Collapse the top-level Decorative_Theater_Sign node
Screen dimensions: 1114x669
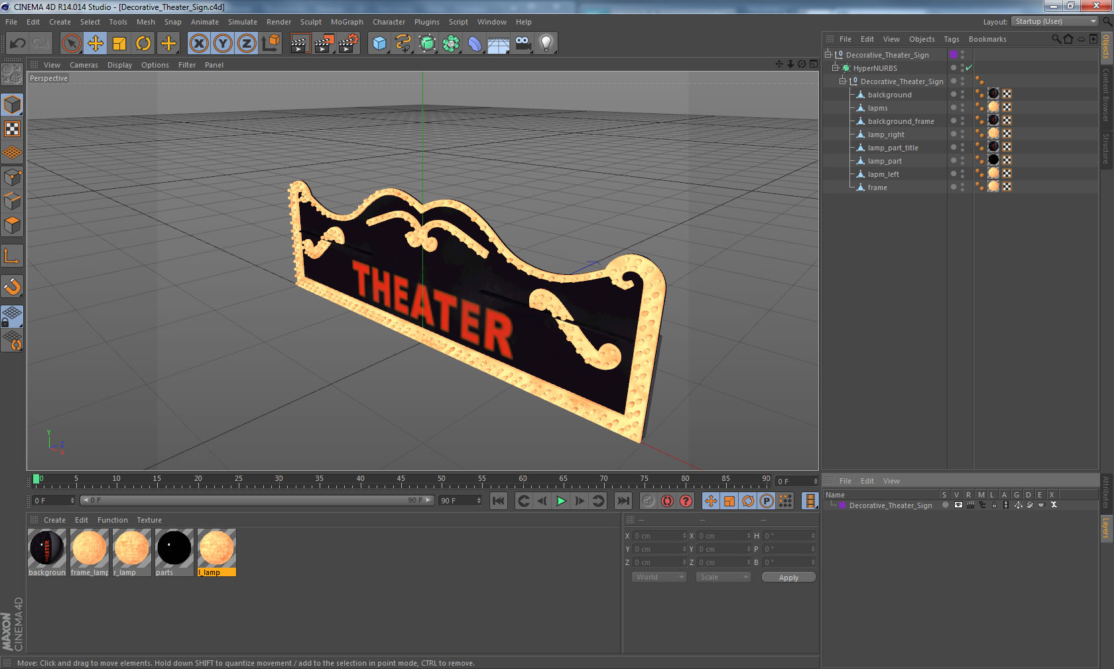(x=828, y=54)
